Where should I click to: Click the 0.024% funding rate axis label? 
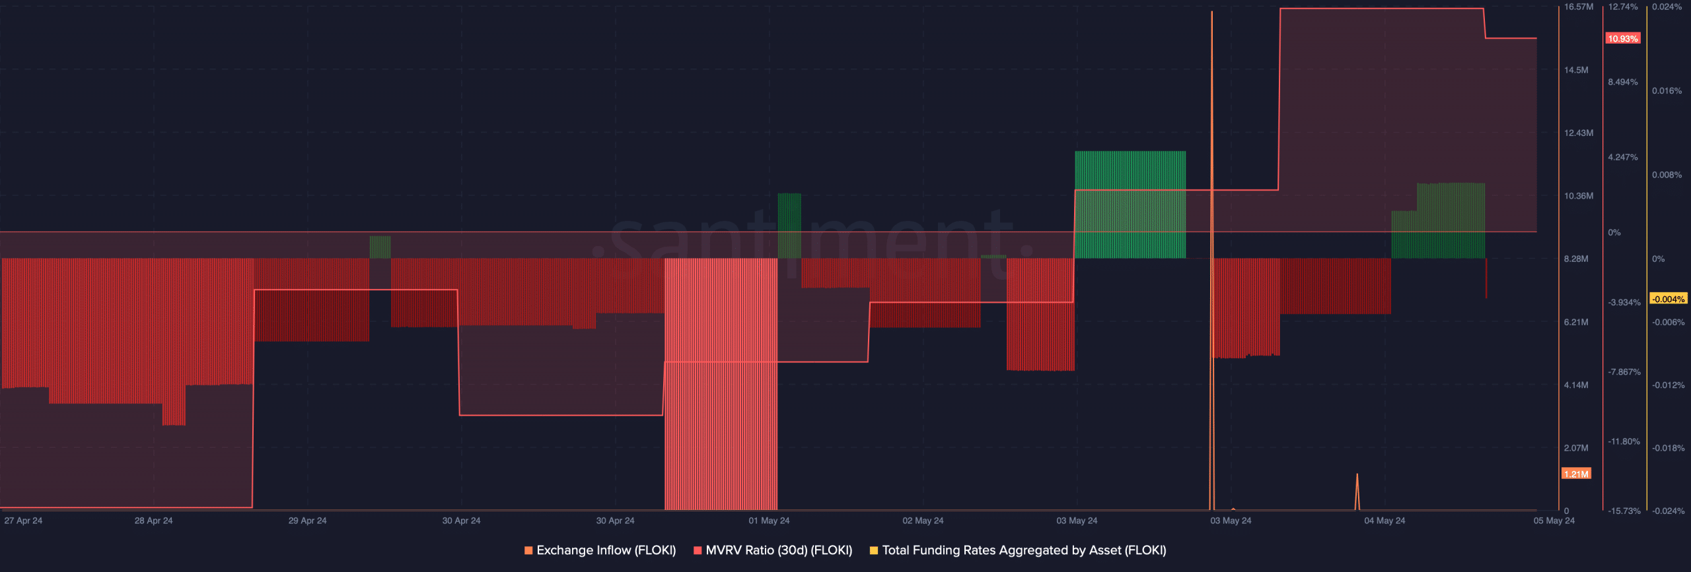pos(1667,7)
